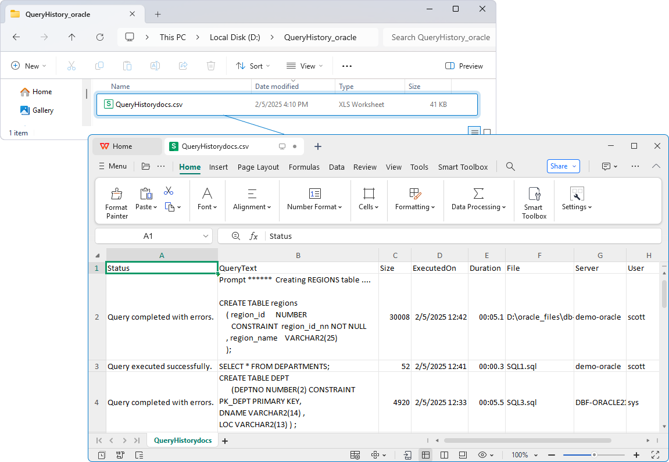
Task: Click the Search QueryHistory_oracle field
Action: (x=439, y=37)
